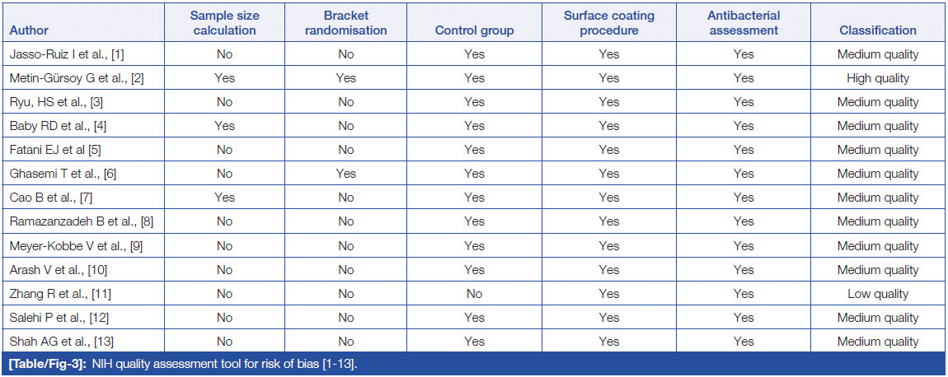Select the Zhang R et al. author entry
Viewport: 948px width, 377px height.
coord(59,294)
